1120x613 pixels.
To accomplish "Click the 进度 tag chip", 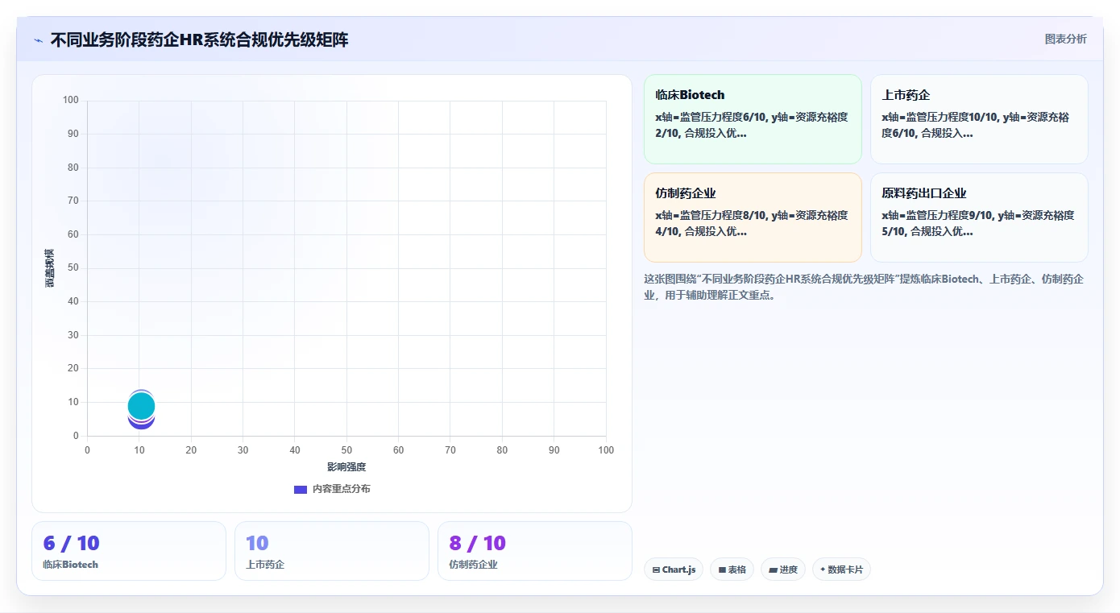I will [783, 570].
